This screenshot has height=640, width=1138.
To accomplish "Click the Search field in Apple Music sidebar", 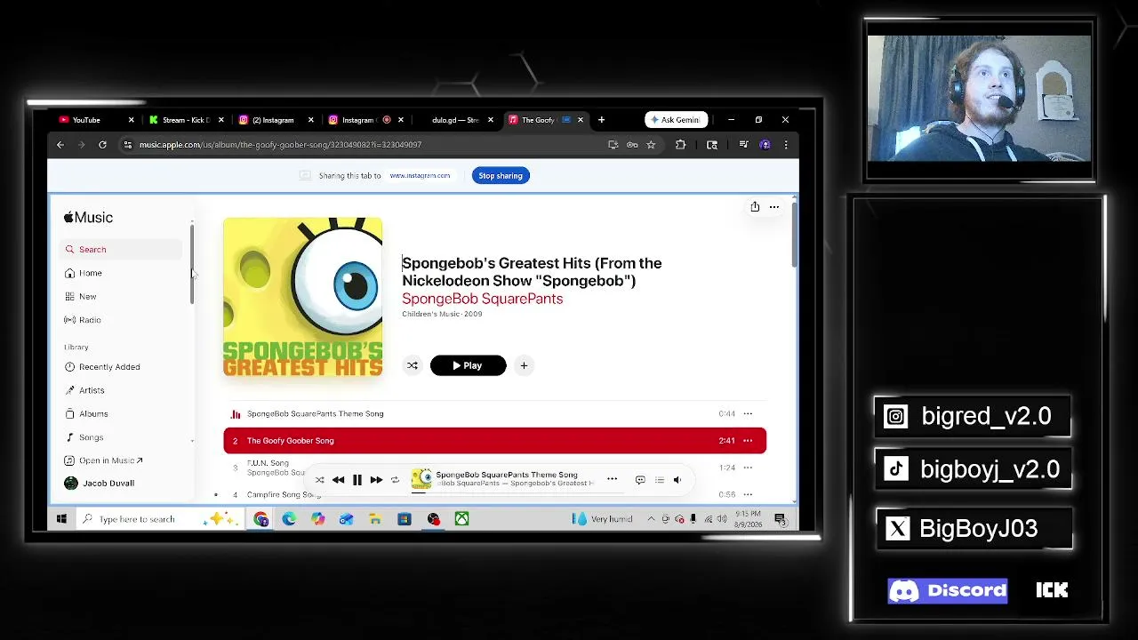I will (122, 250).
